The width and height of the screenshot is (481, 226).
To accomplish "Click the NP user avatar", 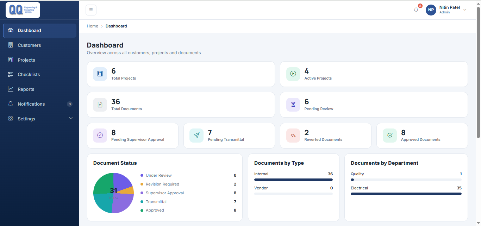I will pyautogui.click(x=431, y=10).
